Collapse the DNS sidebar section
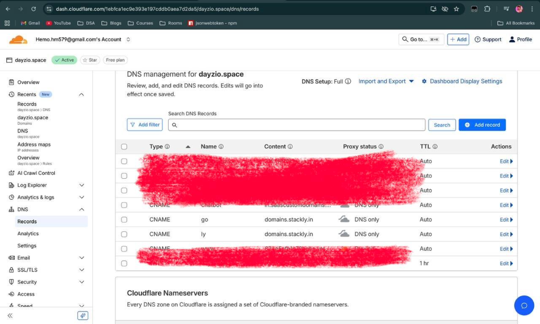The height and width of the screenshot is (324, 540). pos(81,209)
